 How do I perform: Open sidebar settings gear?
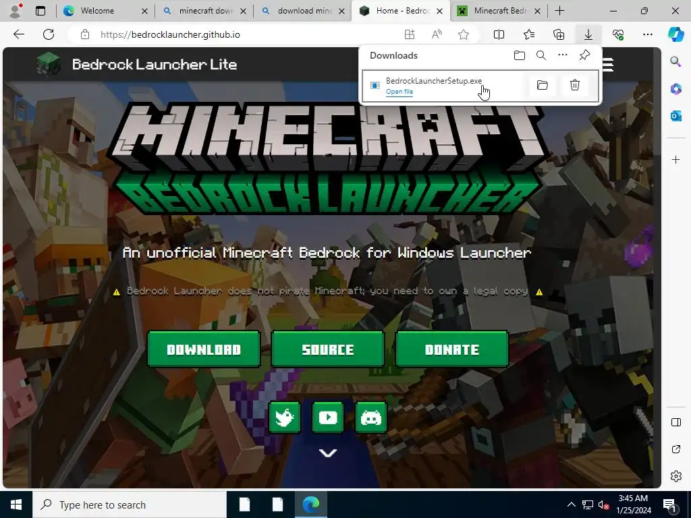tap(675, 476)
